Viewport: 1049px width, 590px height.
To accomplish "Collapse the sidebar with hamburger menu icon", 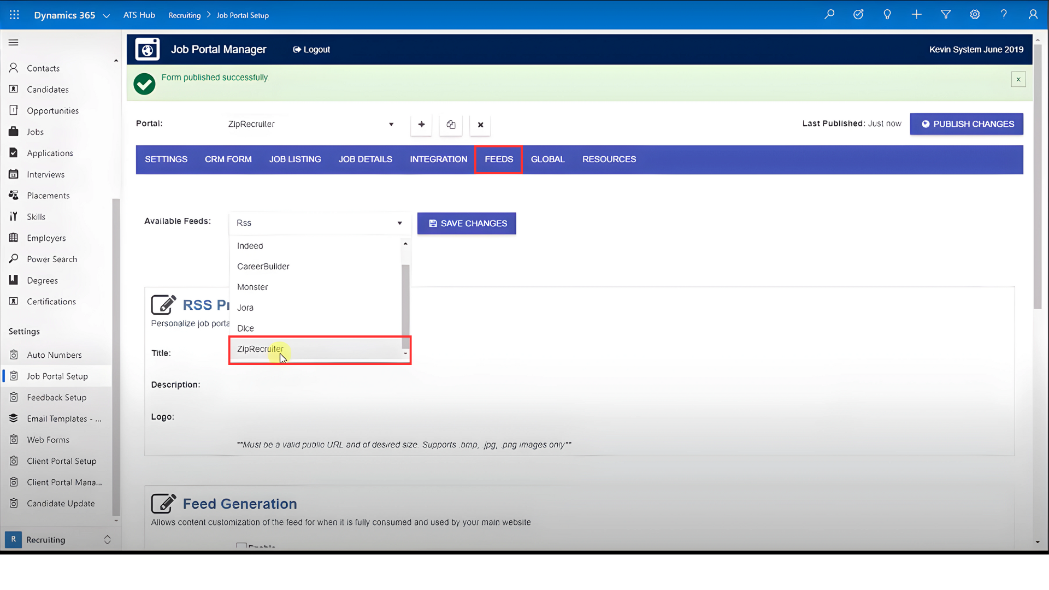I will click(x=14, y=43).
